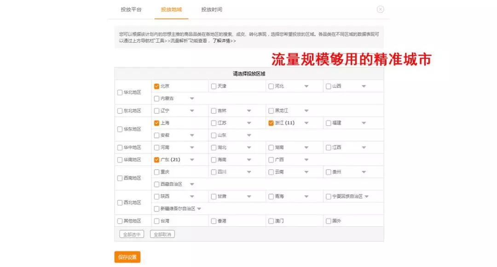Open the 新疆维吾尔自治区 dropdown arrow

199,208
